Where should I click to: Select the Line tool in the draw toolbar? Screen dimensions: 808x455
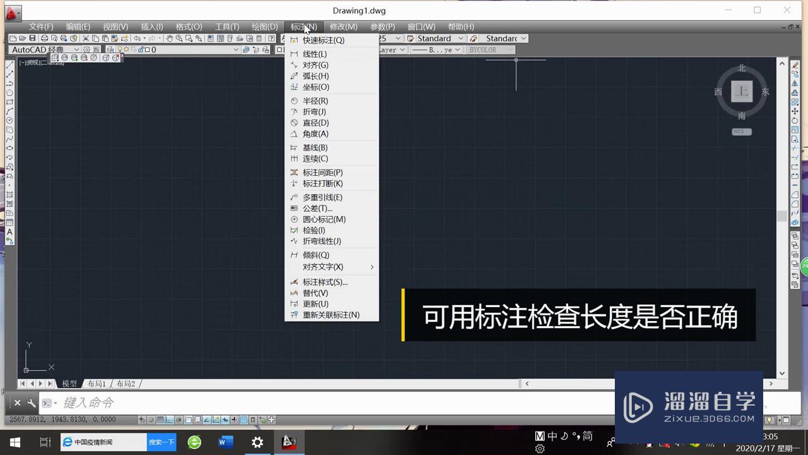9,65
